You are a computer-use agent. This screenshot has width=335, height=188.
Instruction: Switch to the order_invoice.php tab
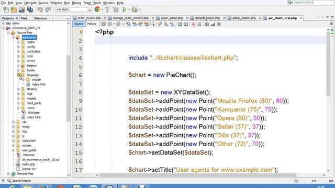(89, 18)
